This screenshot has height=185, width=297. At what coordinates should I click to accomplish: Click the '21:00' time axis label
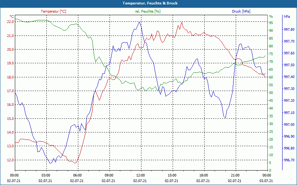point(235,175)
